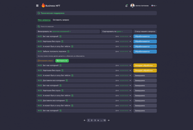Click title Забыли положить пирожок
Image resolution: width=193 pixels, height=130 pixels.
pos(55,51)
